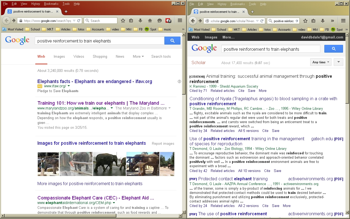Bookmark the Google Scholar page with the star icon
Screen dimensions: 350x219
pyautogui.click(x=305, y=21)
